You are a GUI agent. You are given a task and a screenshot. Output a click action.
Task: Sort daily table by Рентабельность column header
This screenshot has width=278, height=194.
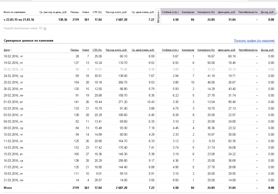pos(248,50)
